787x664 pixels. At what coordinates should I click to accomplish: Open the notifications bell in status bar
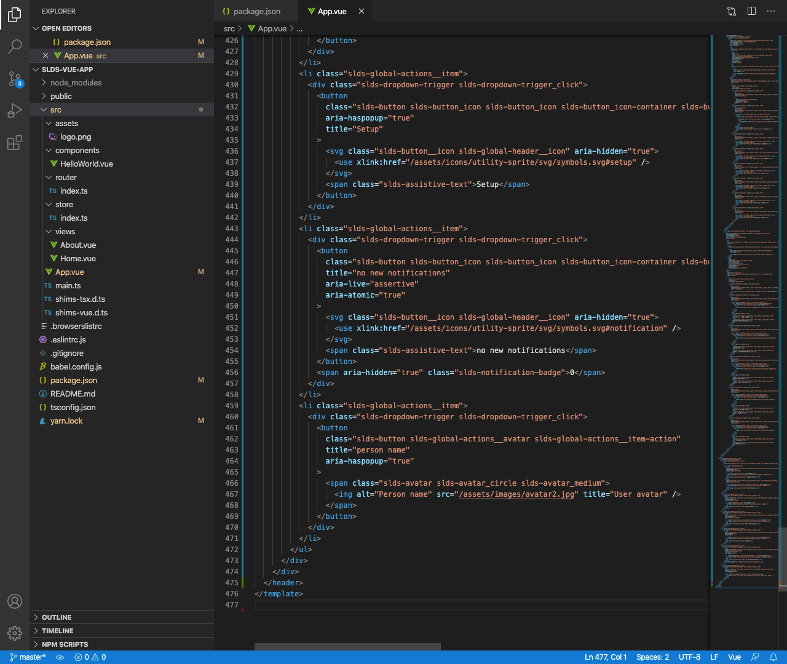point(773,657)
